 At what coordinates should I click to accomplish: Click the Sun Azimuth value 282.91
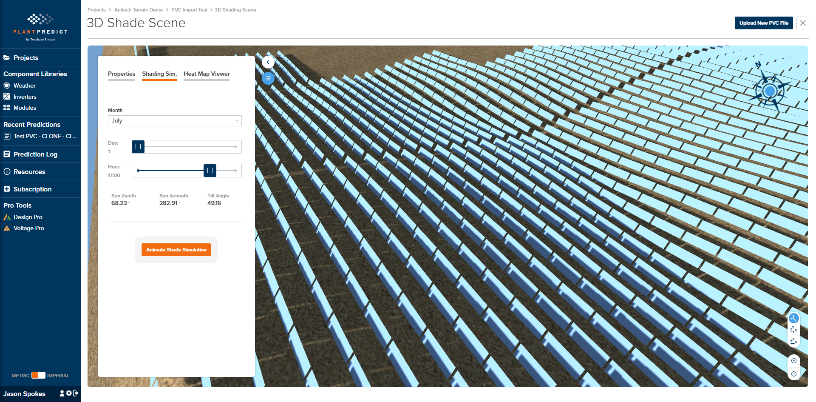click(169, 203)
